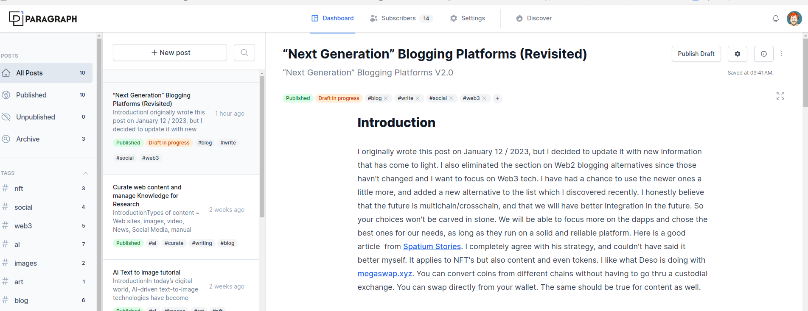
Task: Open the Spatium Stories link
Action: [432, 247]
